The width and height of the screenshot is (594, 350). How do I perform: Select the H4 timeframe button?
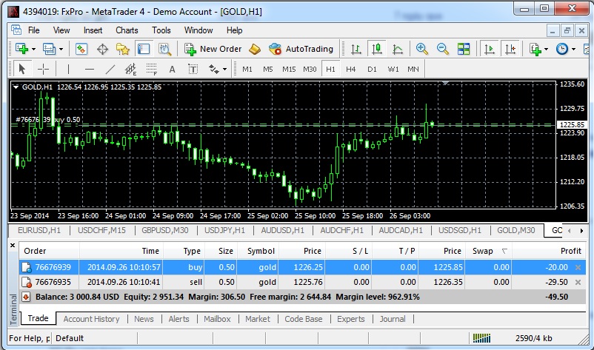(x=350, y=69)
